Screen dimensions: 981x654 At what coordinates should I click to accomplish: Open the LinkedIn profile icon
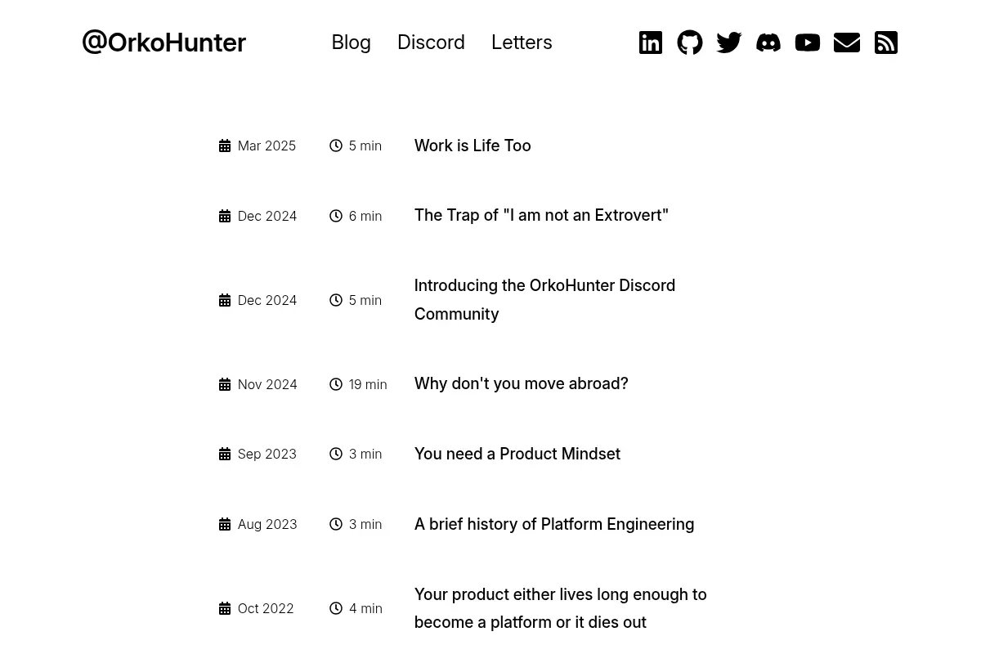click(x=651, y=43)
